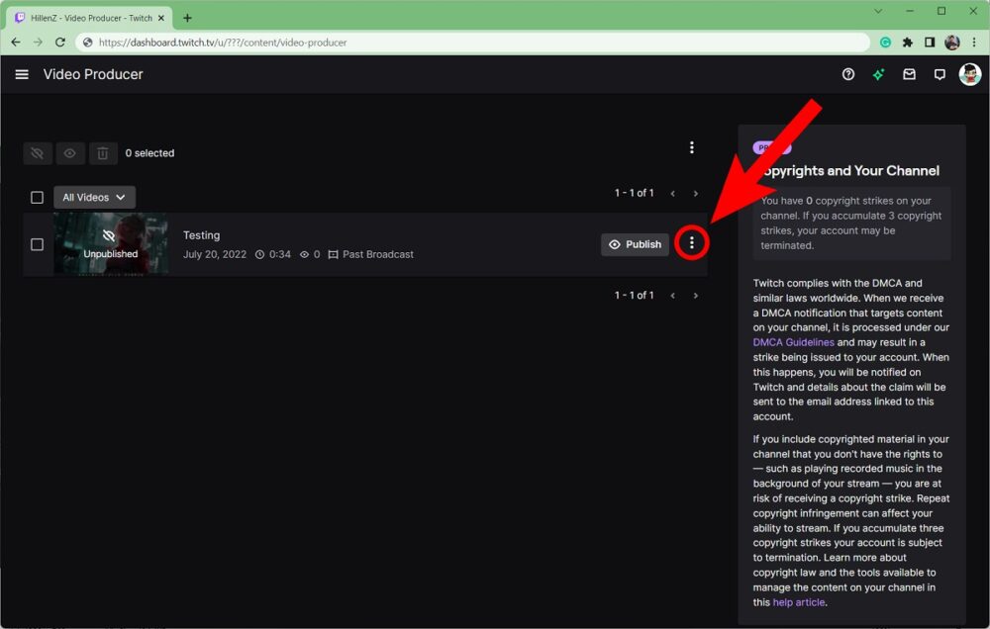The image size is (990, 629).
Task: Open the Twitch profile avatar menu
Action: coord(969,74)
